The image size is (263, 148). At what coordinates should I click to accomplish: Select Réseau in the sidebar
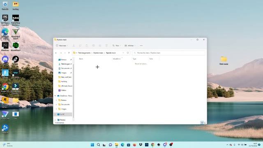tap(62, 120)
